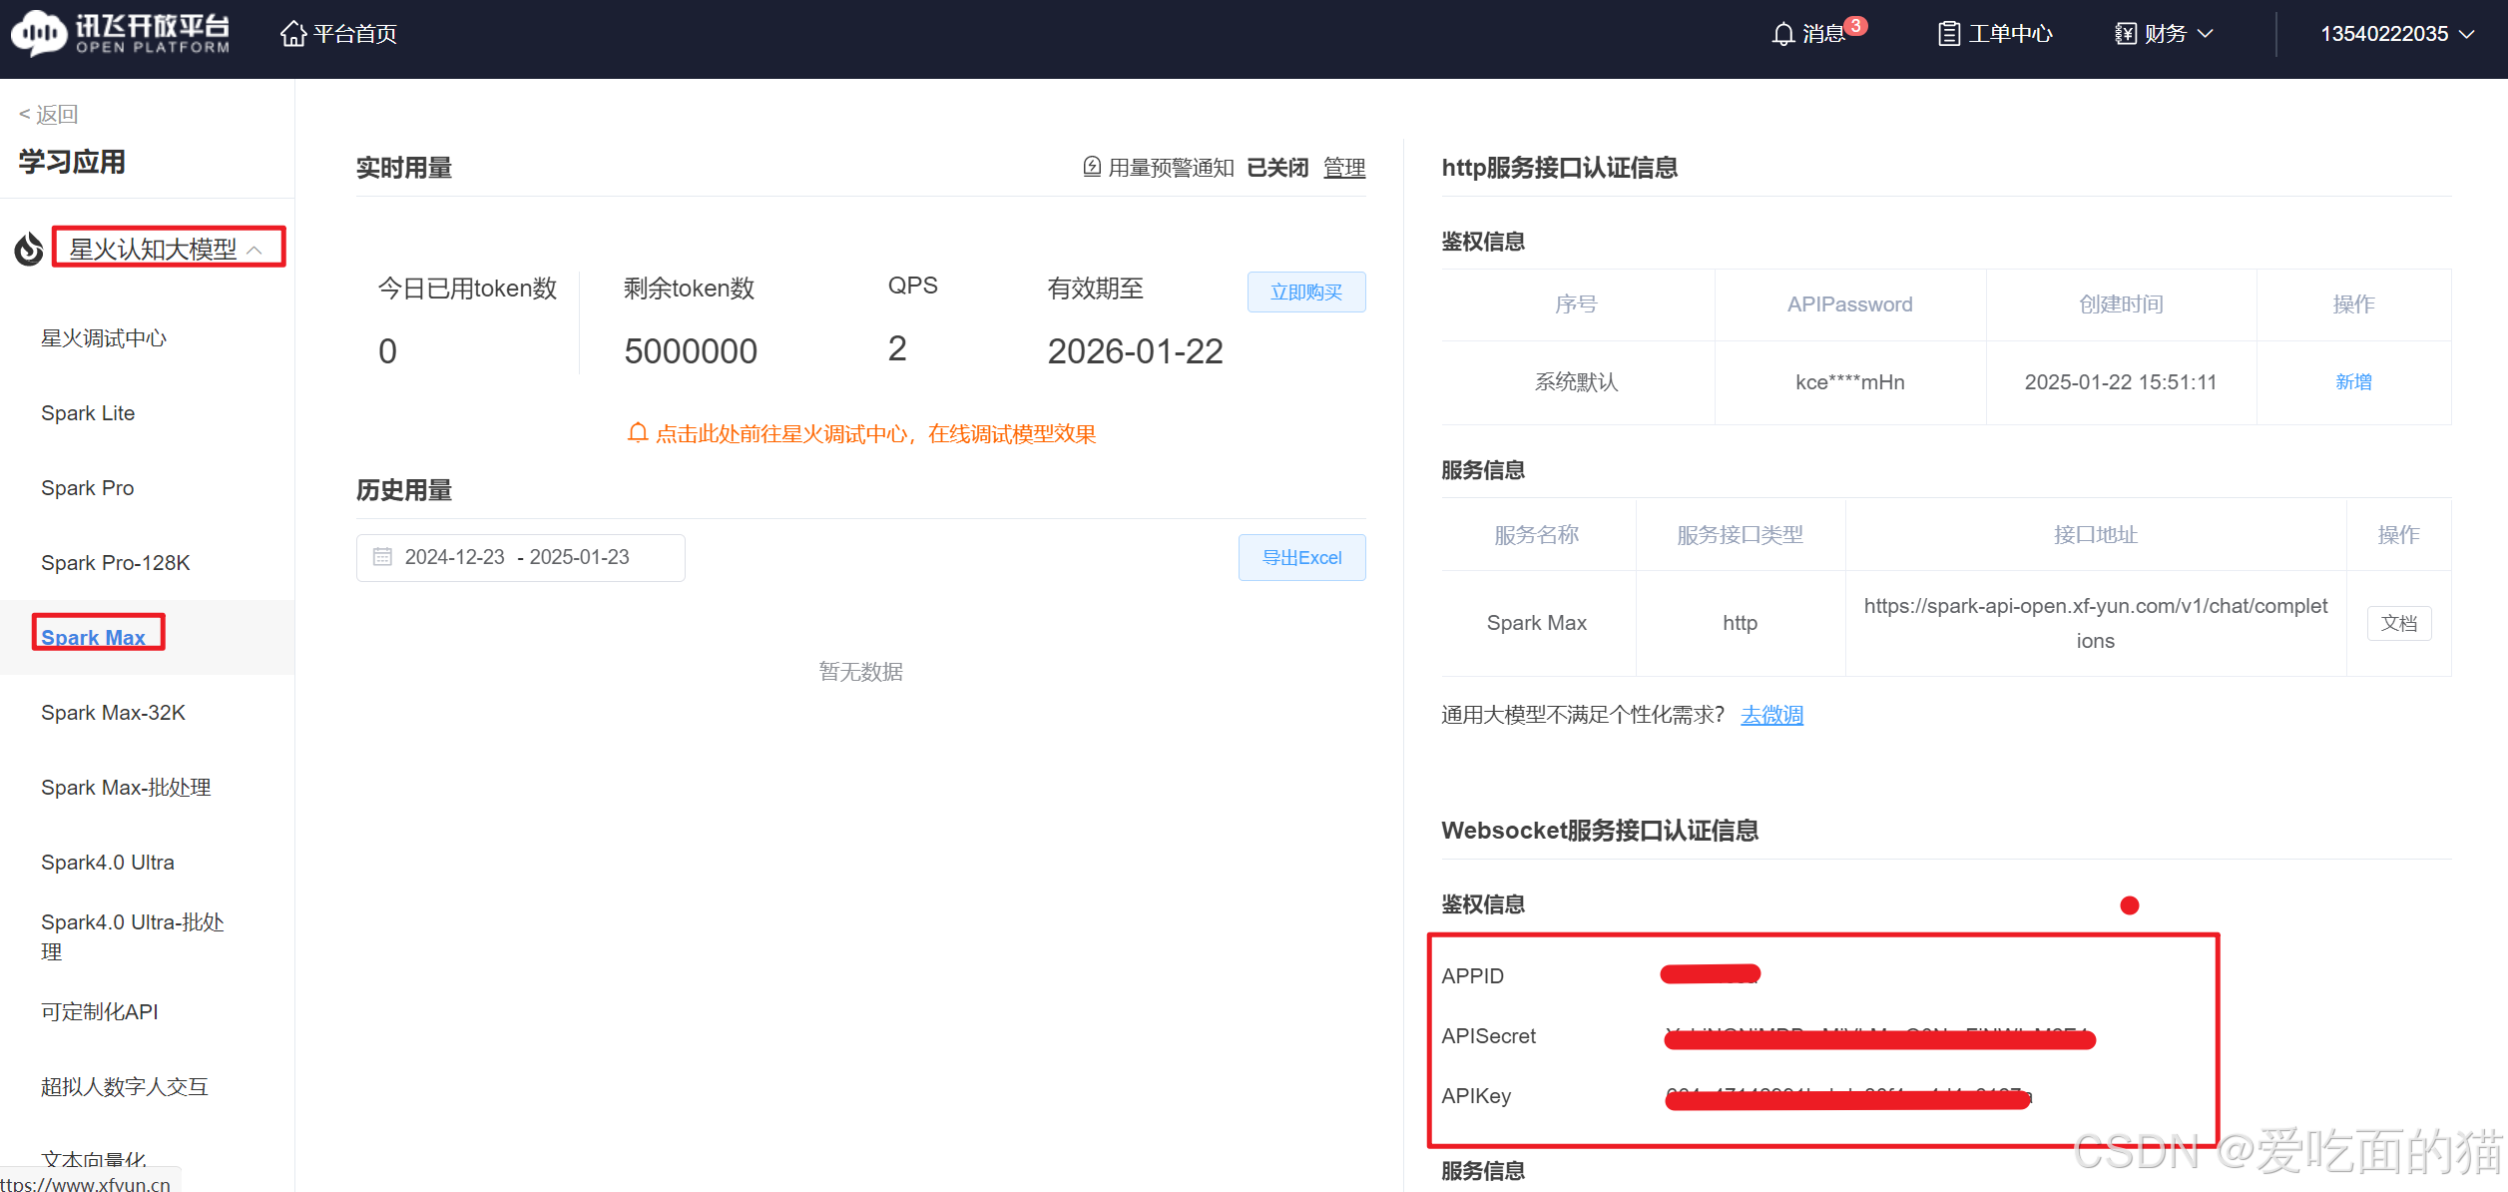Click the remaining token count 5000000
Image resolution: width=2508 pixels, height=1192 pixels.
pos(691,351)
